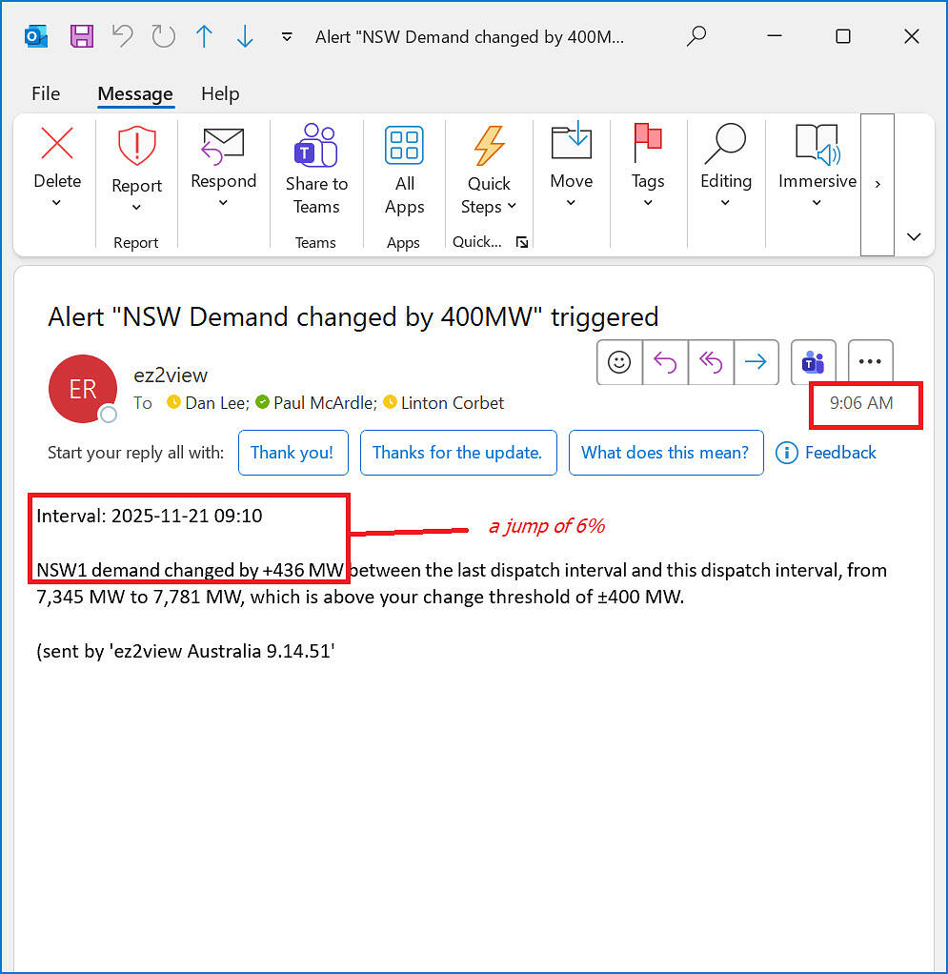Customize Quick Access Toolbar dropdown
This screenshot has width=948, height=974.
click(287, 37)
